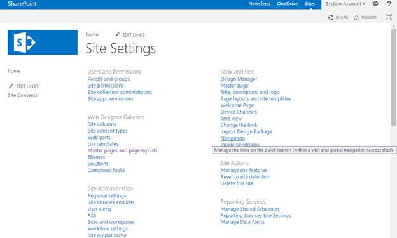Viewport: 397px width, 238px height.
Task: Open Manage Shared Schedules
Action: (x=250, y=209)
